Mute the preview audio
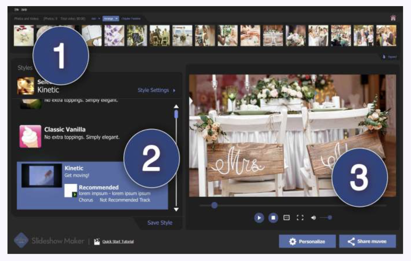411x261 pixels. (x=314, y=217)
